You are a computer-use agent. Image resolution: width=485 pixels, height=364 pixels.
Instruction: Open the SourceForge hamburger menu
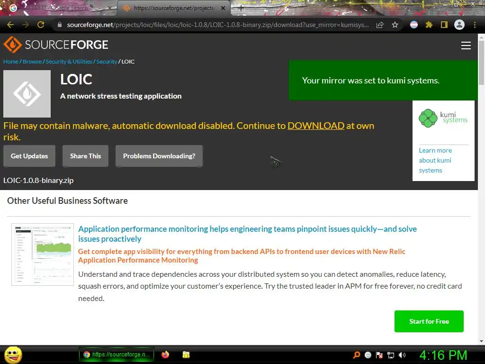coord(466,45)
